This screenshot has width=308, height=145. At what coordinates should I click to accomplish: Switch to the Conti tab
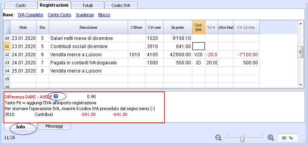point(21,5)
